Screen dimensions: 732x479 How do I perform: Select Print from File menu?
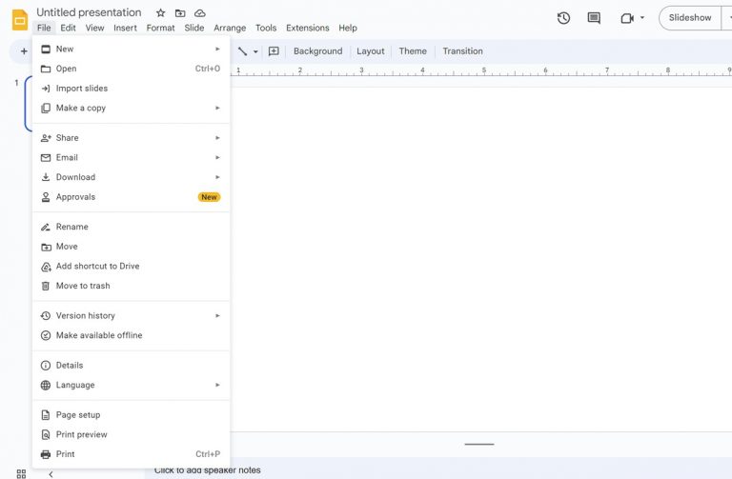pos(132,454)
